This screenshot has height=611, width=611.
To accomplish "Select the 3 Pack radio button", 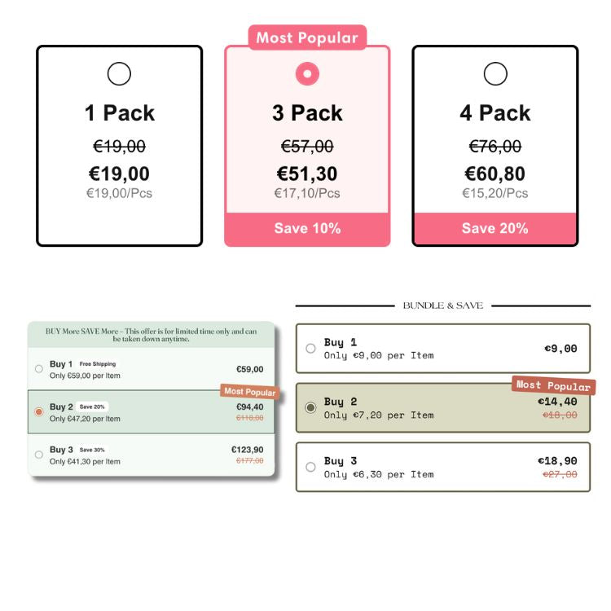I will [307, 74].
